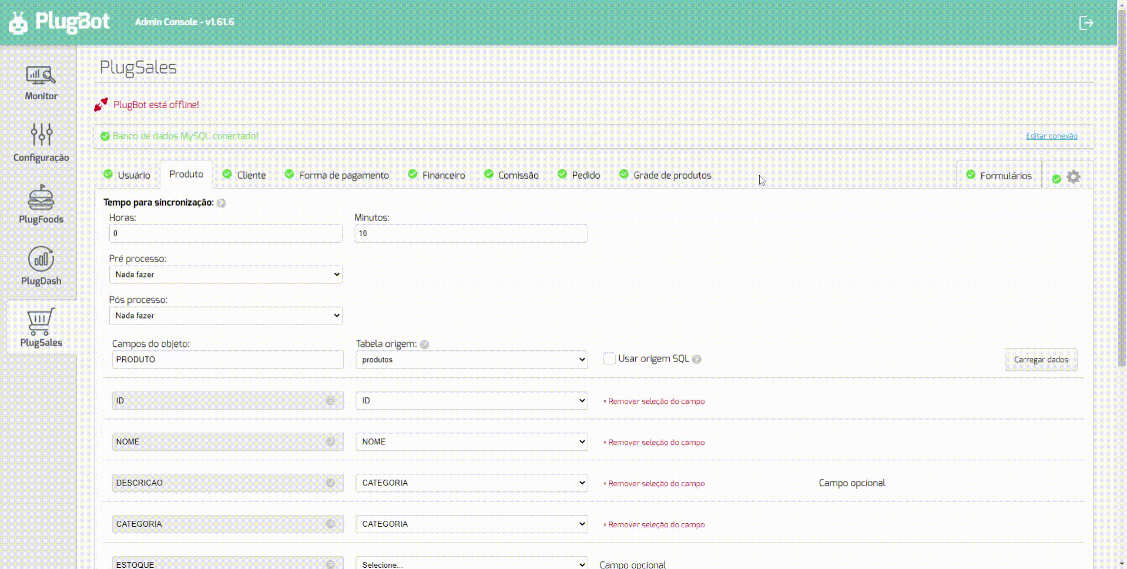Remove field selection for ID row
1127x569 pixels.
(654, 401)
